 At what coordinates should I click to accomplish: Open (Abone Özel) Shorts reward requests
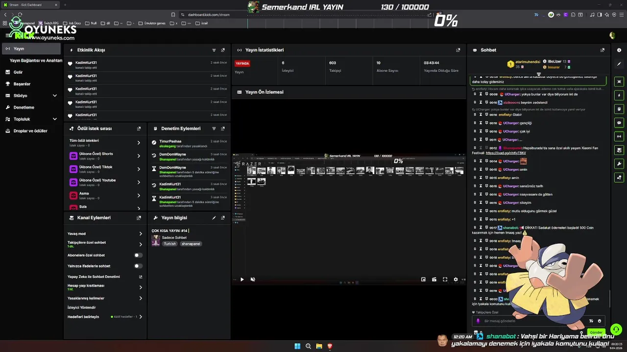tap(139, 156)
